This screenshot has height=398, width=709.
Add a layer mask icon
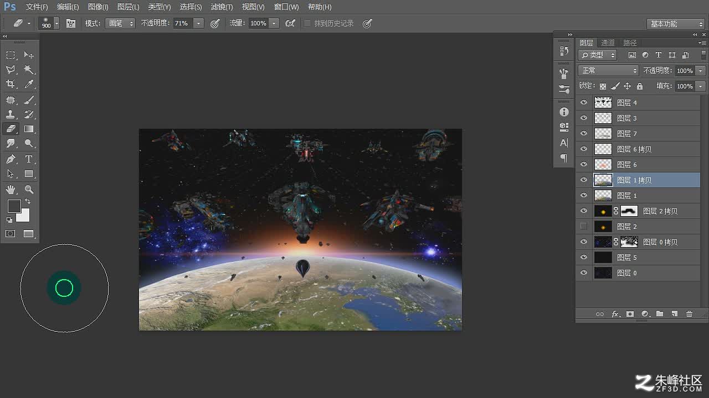click(x=630, y=314)
